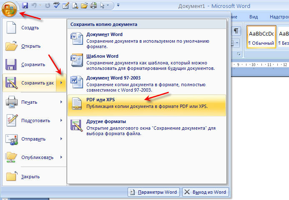The height and width of the screenshot is (200, 289).
Task: Expand the Подготовить submenu arrow
Action: pos(61,121)
